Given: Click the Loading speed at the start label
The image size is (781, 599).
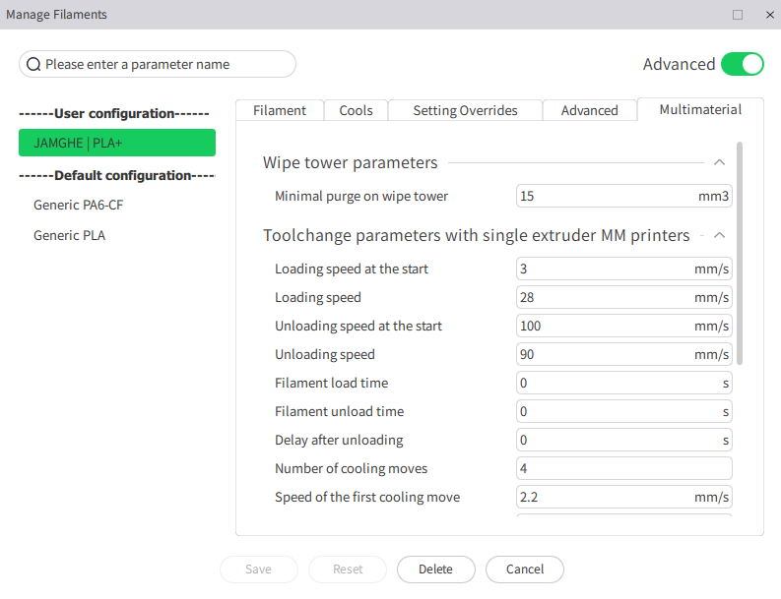Looking at the screenshot, I should point(352,269).
